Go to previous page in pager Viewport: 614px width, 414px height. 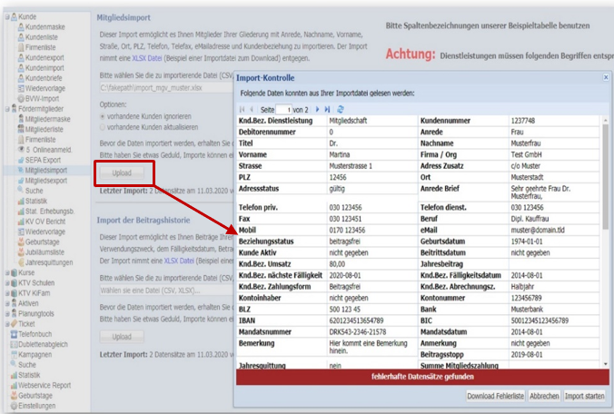[x=252, y=110]
